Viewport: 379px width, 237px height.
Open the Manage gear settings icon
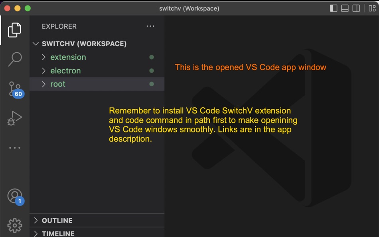coord(15,225)
